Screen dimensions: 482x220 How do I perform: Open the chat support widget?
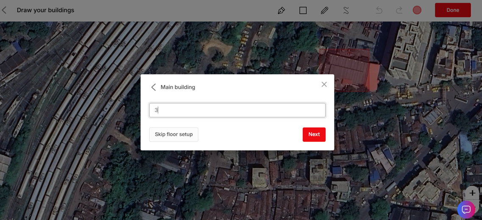(x=466, y=209)
